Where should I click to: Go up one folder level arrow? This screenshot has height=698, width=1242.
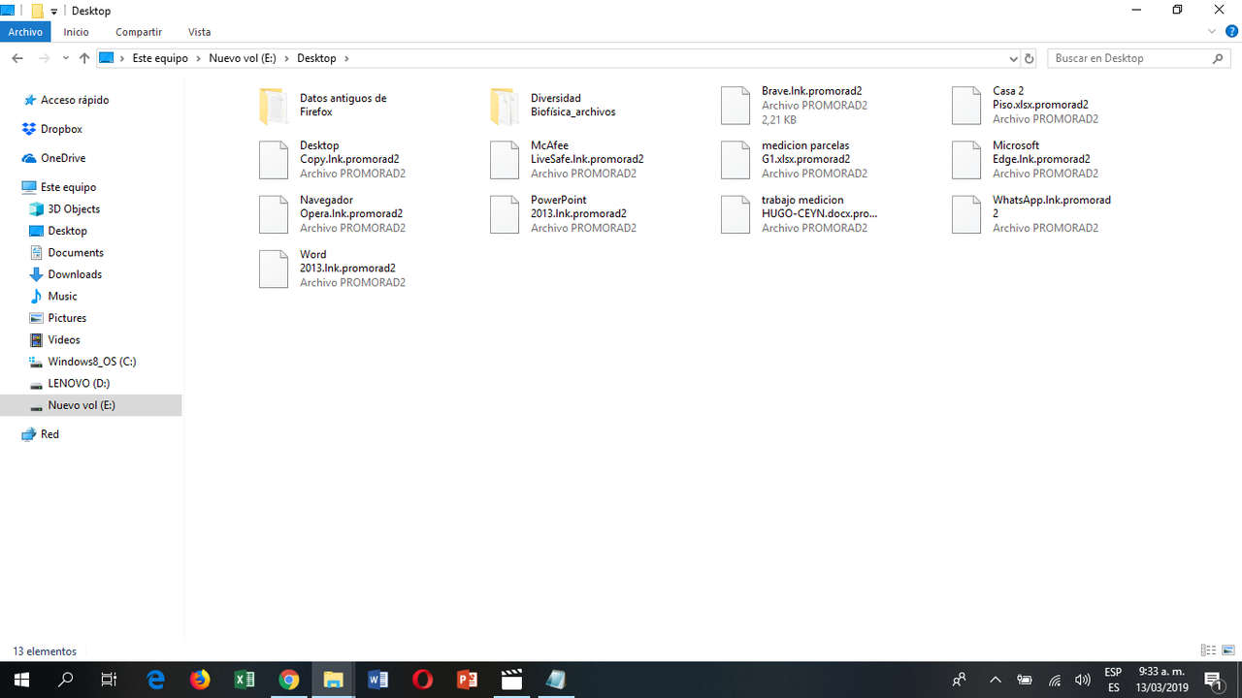[x=84, y=58]
